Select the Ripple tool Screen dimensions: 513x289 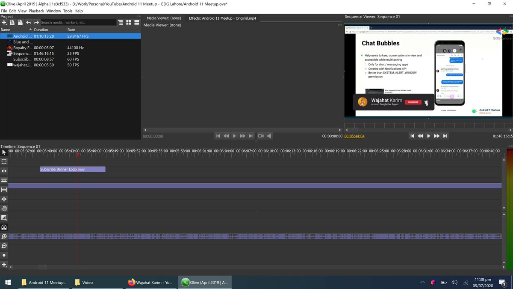(4, 171)
